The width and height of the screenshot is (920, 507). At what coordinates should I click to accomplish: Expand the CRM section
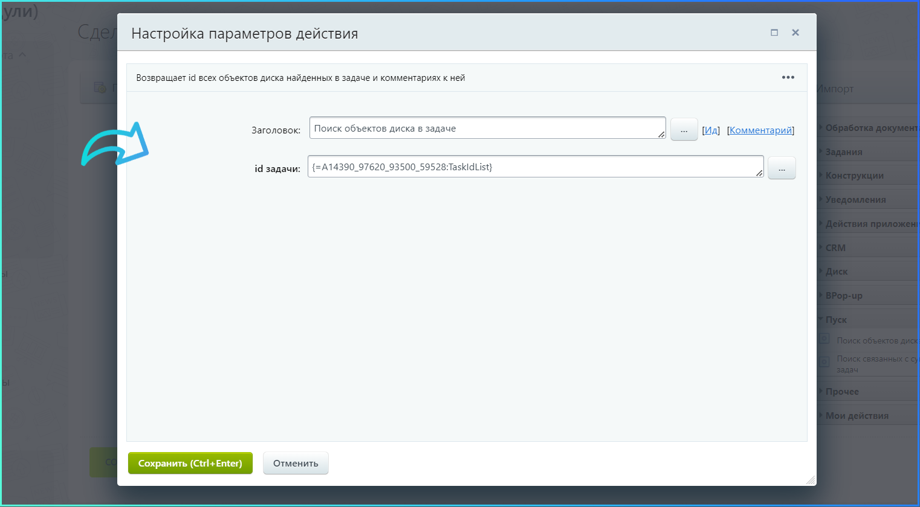pos(835,248)
